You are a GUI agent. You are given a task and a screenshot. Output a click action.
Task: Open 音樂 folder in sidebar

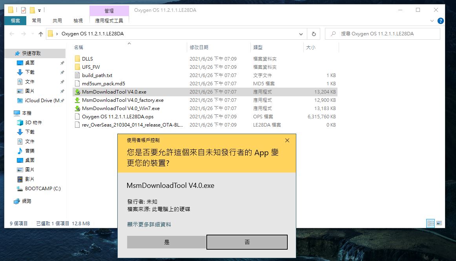coord(26,151)
